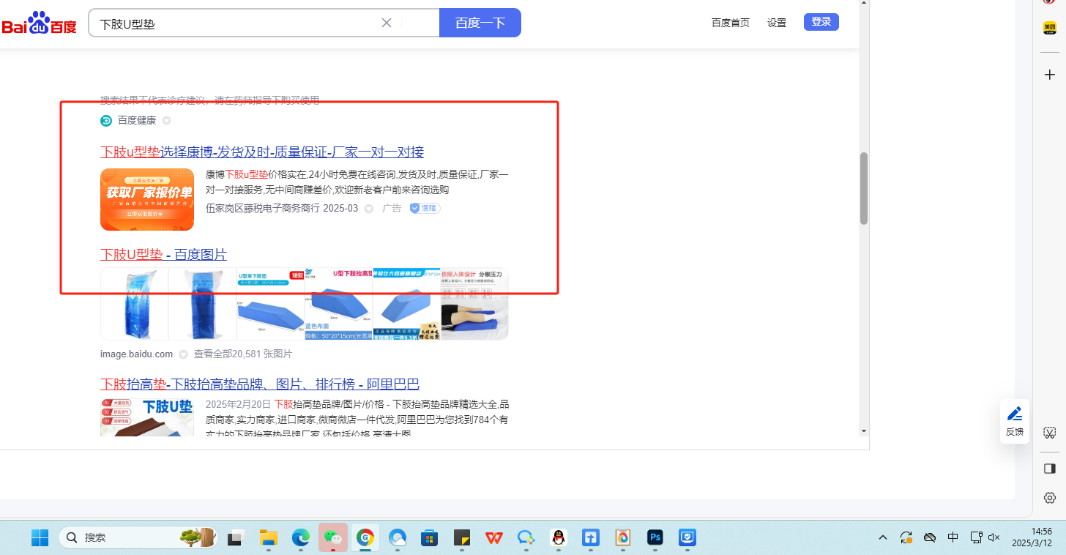Open Photoshop from the taskbar
The height and width of the screenshot is (555, 1066).
tap(655, 538)
